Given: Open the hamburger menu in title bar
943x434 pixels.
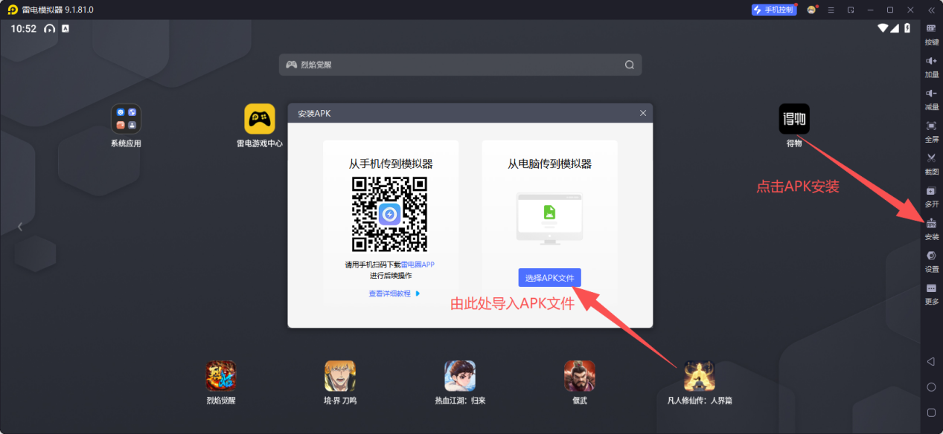Looking at the screenshot, I should (831, 10).
